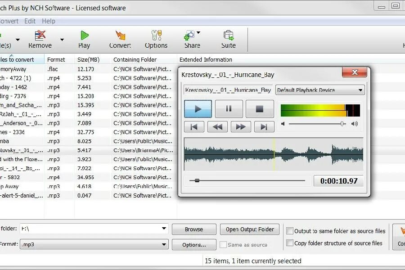Rewind the track
This screenshot has width=405, height=270.
coord(217,126)
